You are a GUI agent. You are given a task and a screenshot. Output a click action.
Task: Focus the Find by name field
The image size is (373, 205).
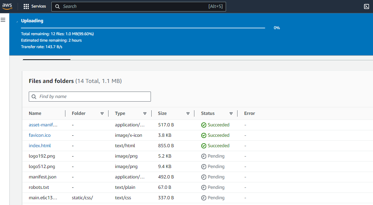click(x=93, y=97)
